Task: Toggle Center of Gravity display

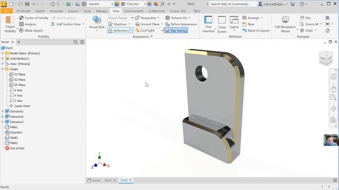Action: click(33, 18)
